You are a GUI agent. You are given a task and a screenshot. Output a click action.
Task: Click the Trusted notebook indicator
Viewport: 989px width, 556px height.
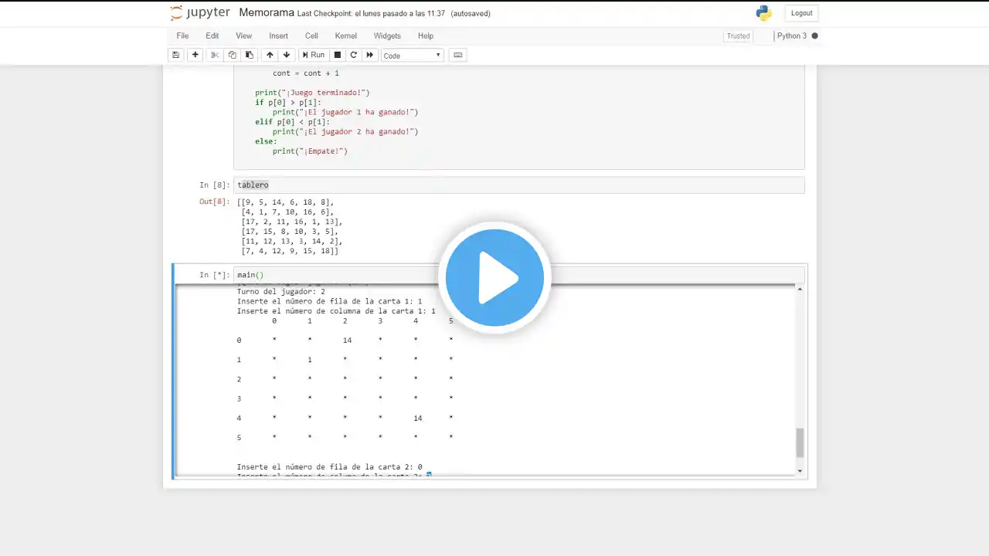738,36
